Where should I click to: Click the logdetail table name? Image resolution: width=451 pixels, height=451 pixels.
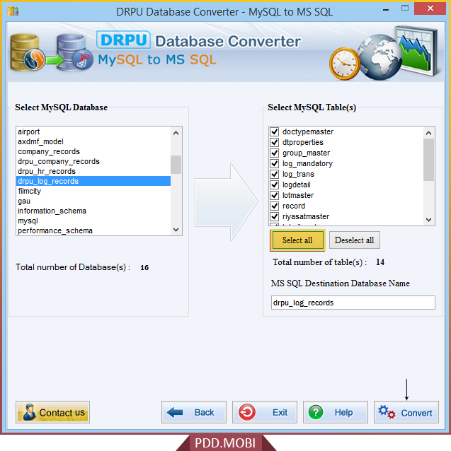pos(297,184)
